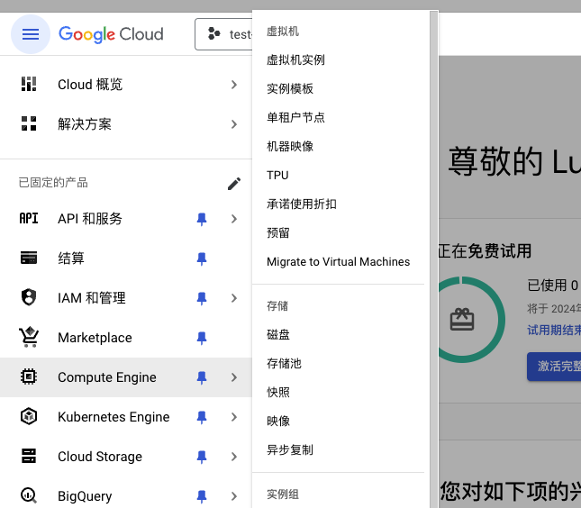This screenshot has width=581, height=508.
Task: Click the Marketplace shopping cart icon
Action: click(29, 337)
